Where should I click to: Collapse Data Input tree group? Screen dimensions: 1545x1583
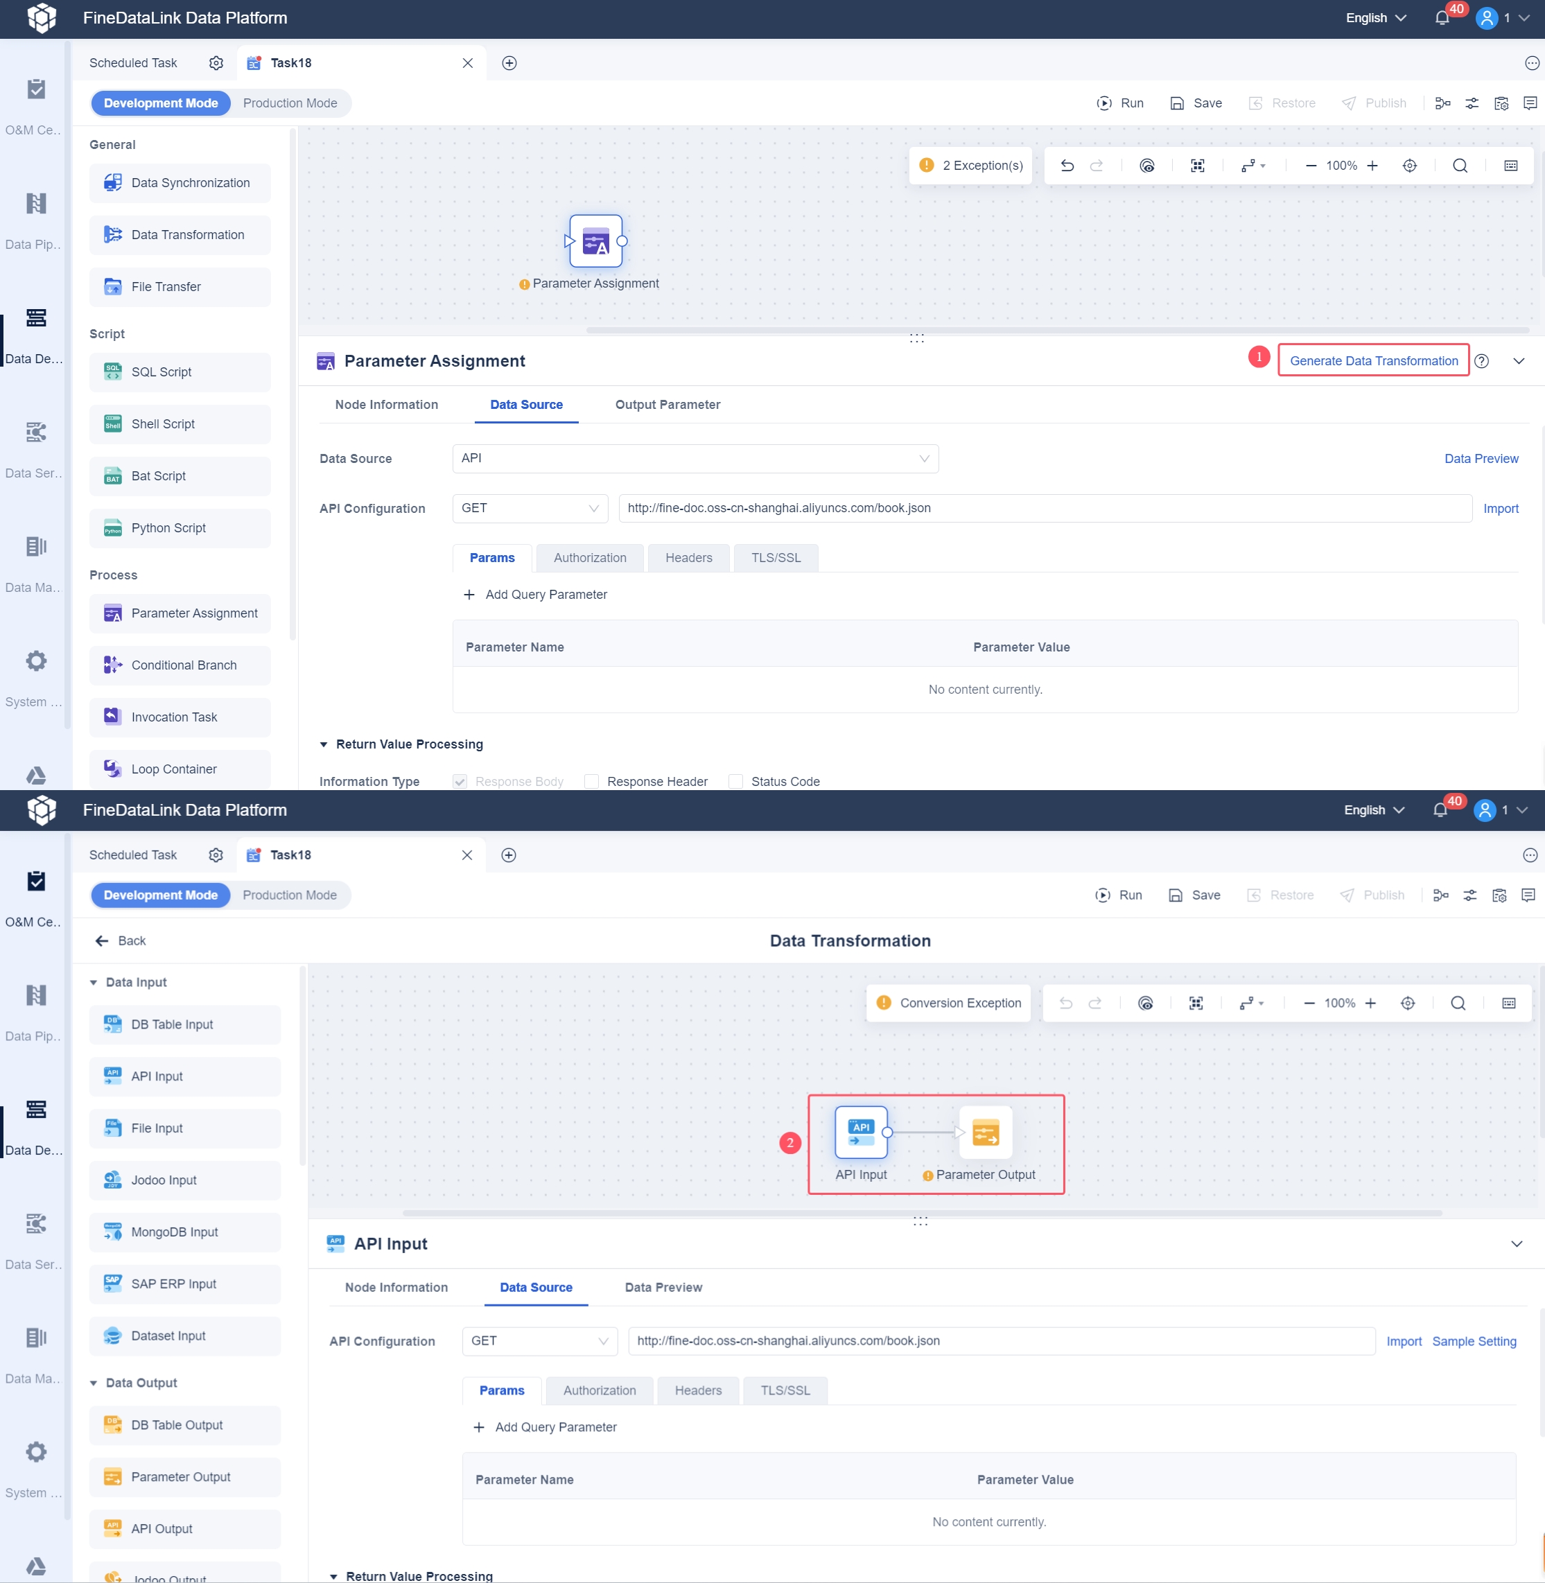click(x=94, y=982)
